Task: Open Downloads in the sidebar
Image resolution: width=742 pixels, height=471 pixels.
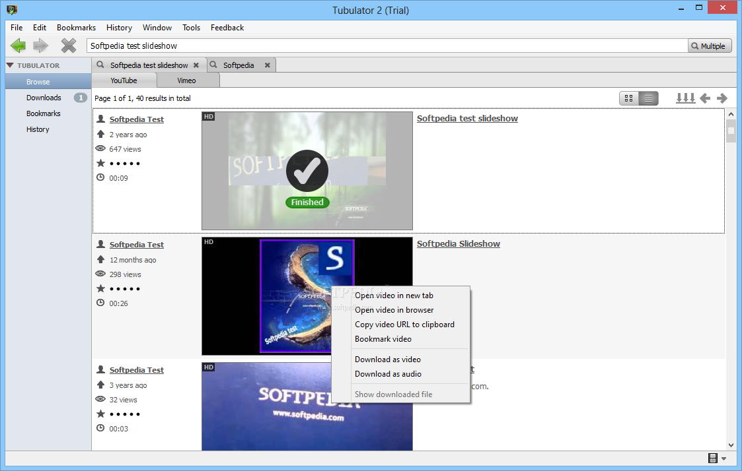Action: 44,98
